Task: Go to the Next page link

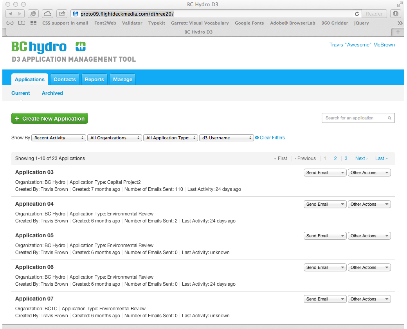Action: coord(361,158)
